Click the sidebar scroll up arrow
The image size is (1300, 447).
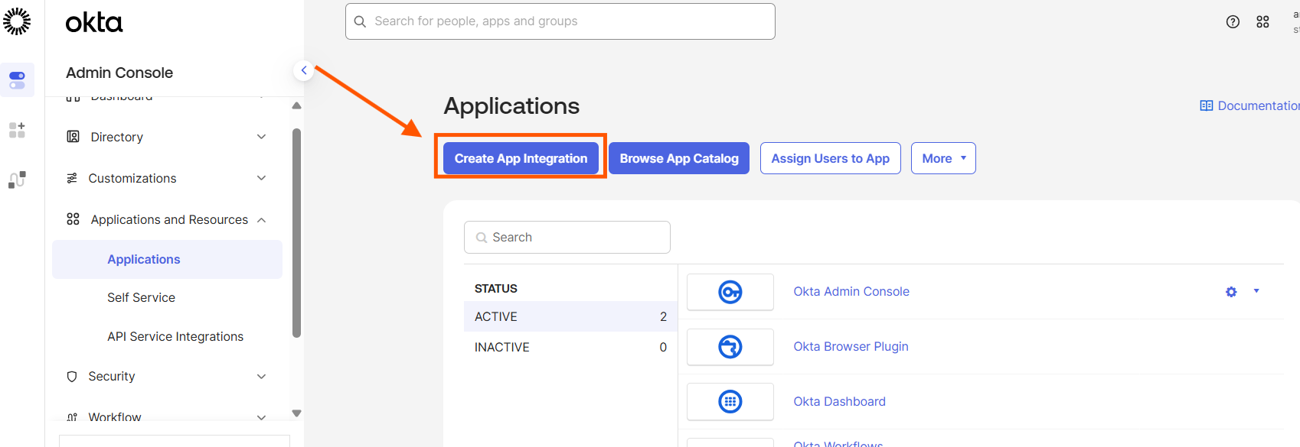tap(296, 105)
